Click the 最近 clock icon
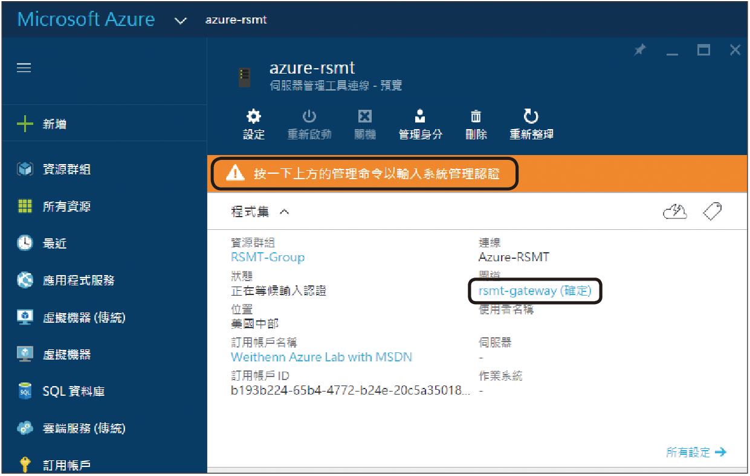 (25, 243)
